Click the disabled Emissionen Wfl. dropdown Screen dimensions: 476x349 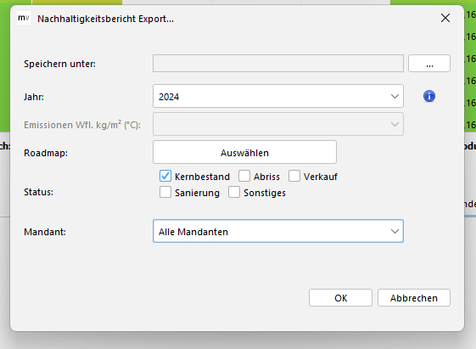(278, 124)
